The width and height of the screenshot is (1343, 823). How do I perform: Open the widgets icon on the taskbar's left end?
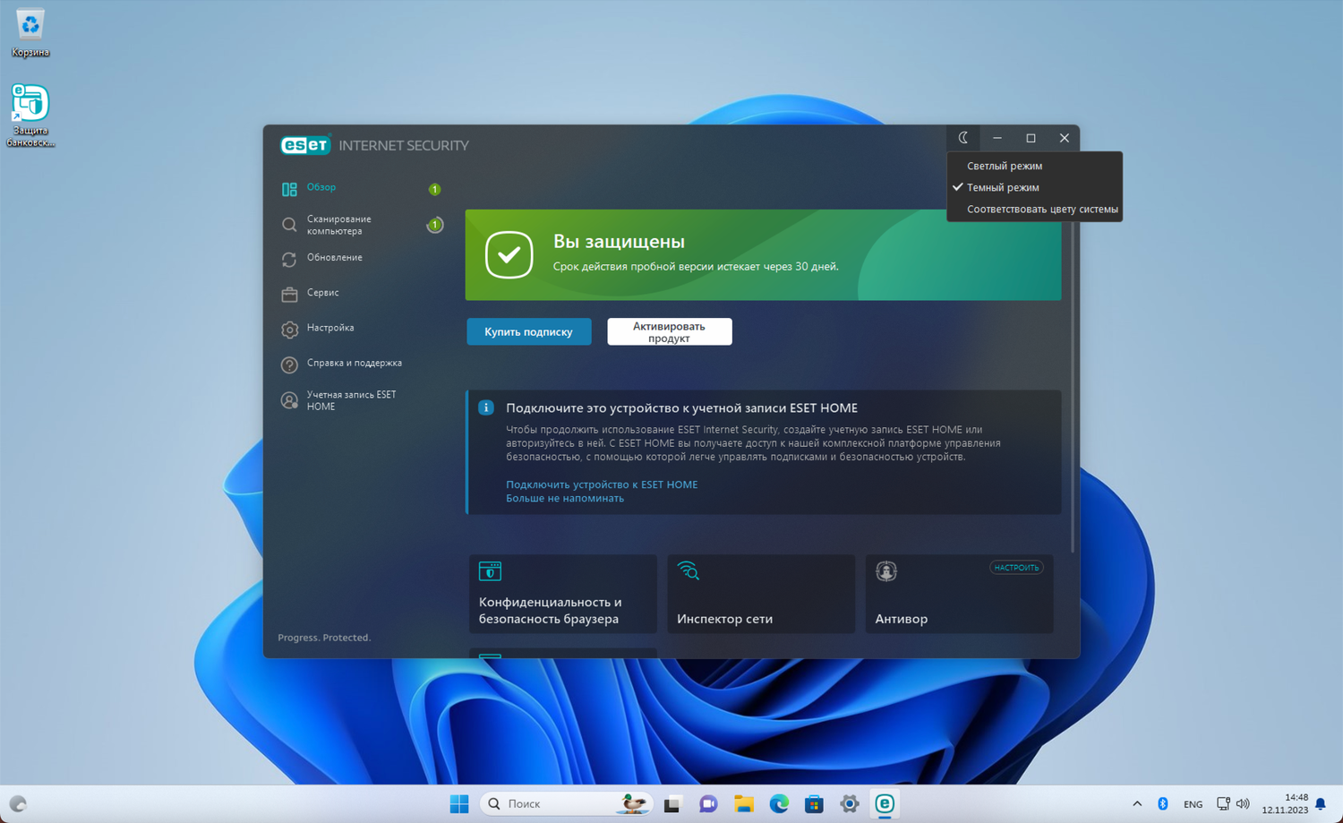pyautogui.click(x=18, y=804)
